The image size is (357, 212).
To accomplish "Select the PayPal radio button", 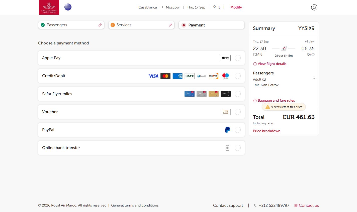I will tap(238, 130).
